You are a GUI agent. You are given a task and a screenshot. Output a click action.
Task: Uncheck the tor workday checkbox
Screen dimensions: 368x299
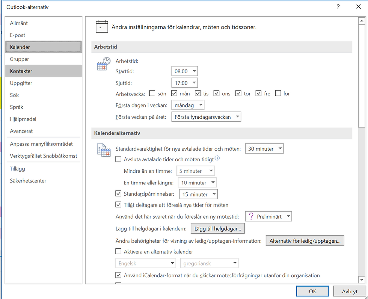pyautogui.click(x=238, y=94)
